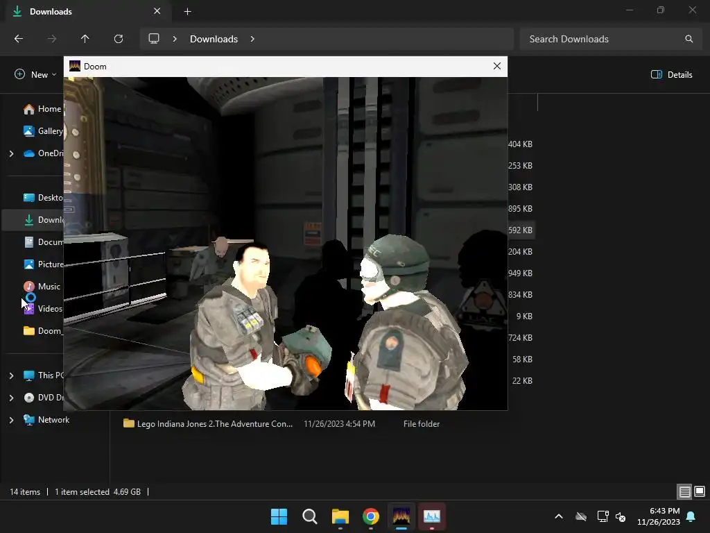Click the File folder type cell
Viewport: 710px width, 533px height.
point(422,424)
